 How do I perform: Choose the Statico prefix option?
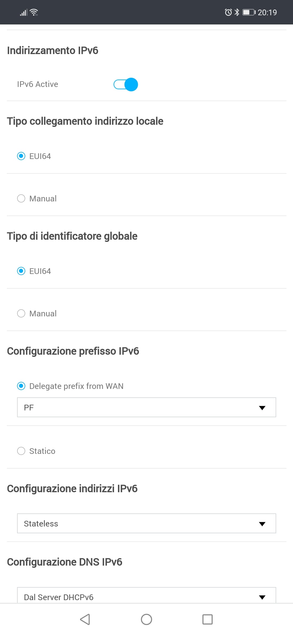click(x=21, y=451)
